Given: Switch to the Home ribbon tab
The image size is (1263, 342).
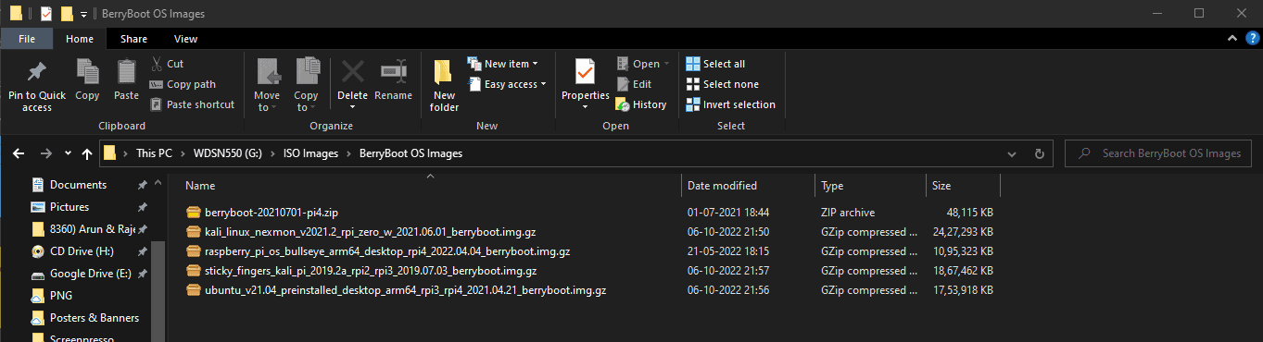Looking at the screenshot, I should tap(80, 39).
